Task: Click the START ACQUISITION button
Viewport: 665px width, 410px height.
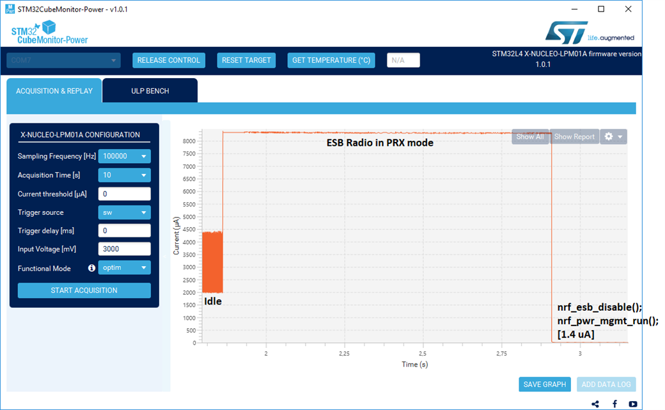Action: [84, 290]
